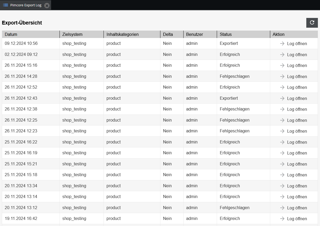The image size is (320, 226).
Task: Click Fehlgeschlagen status in 20.11.2024 13:12 row
Action: (x=234, y=208)
